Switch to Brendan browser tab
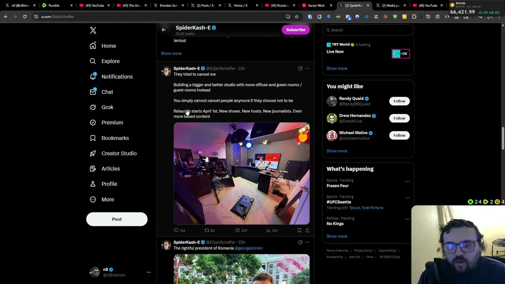Screen dimensions: 505x284 click(x=168, y=6)
